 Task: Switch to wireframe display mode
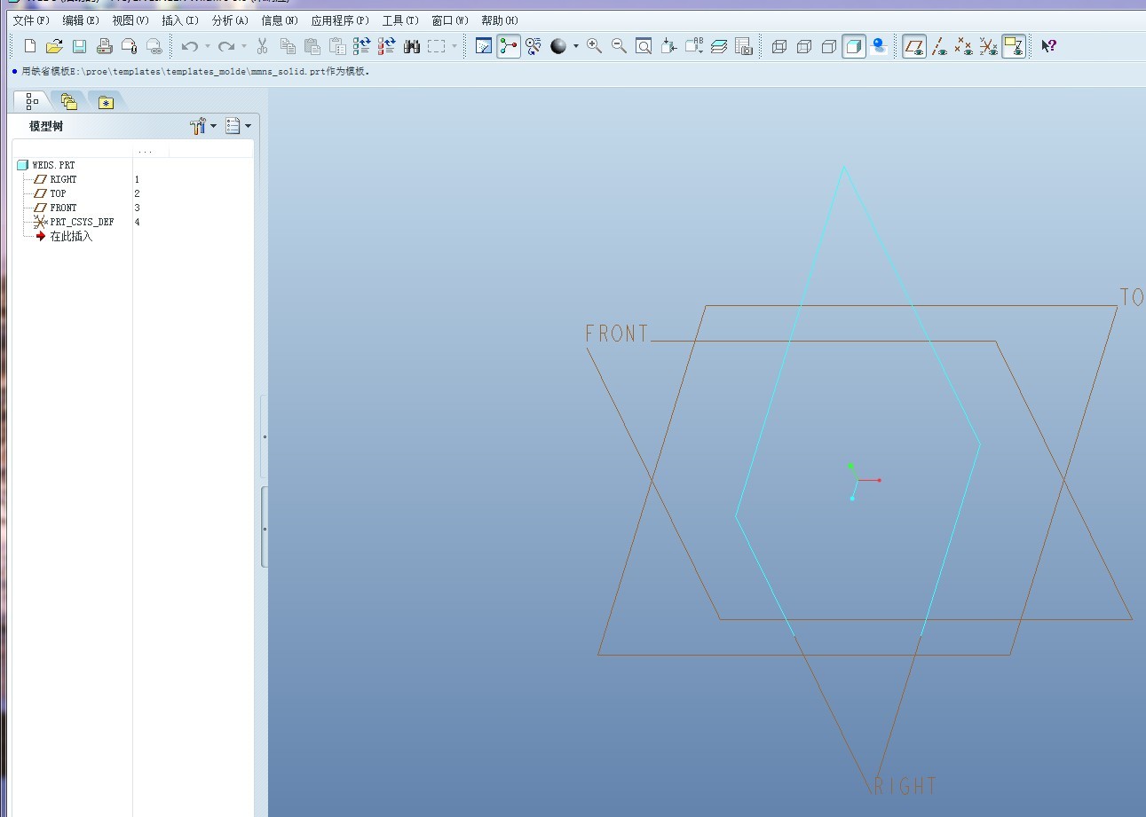pyautogui.click(x=779, y=46)
